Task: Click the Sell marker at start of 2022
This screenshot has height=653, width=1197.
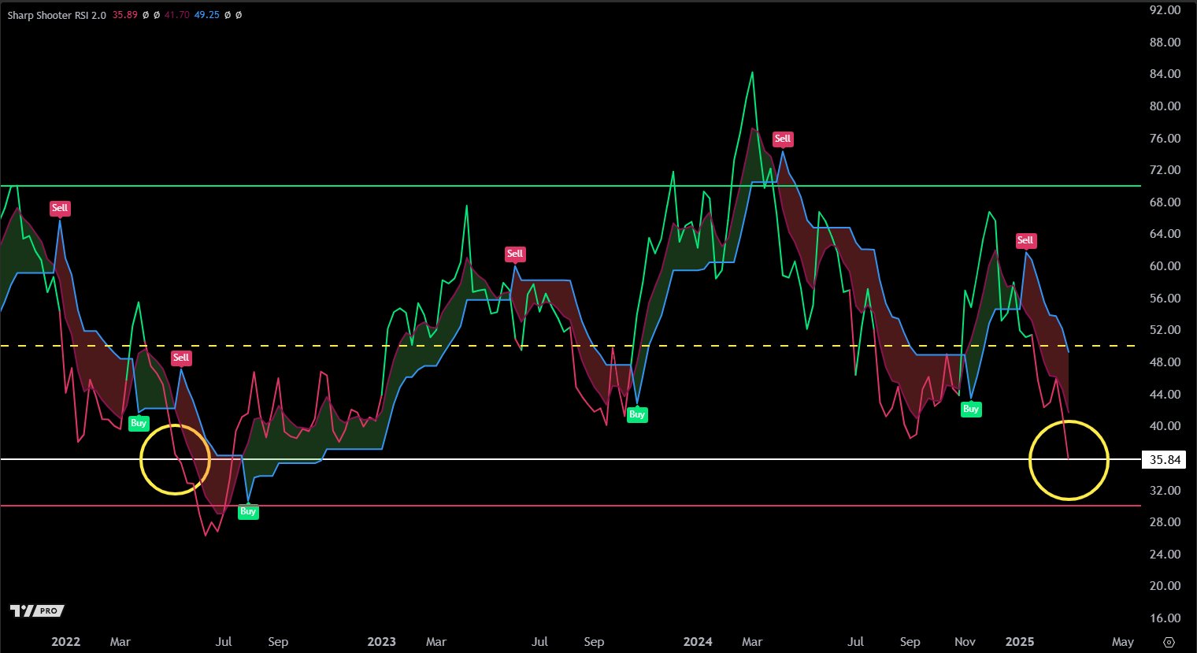Action: [60, 208]
